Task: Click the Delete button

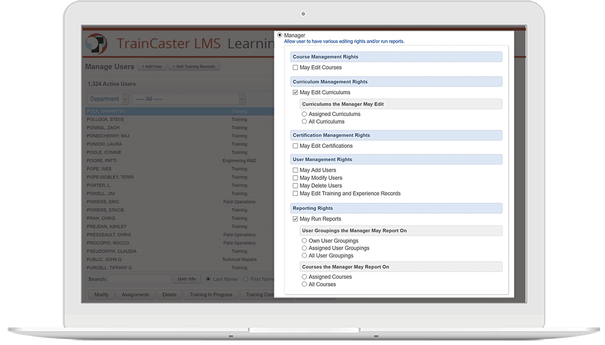Action: [x=169, y=295]
